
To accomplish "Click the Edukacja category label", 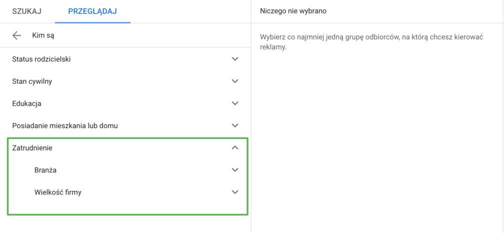I will tap(26, 104).
